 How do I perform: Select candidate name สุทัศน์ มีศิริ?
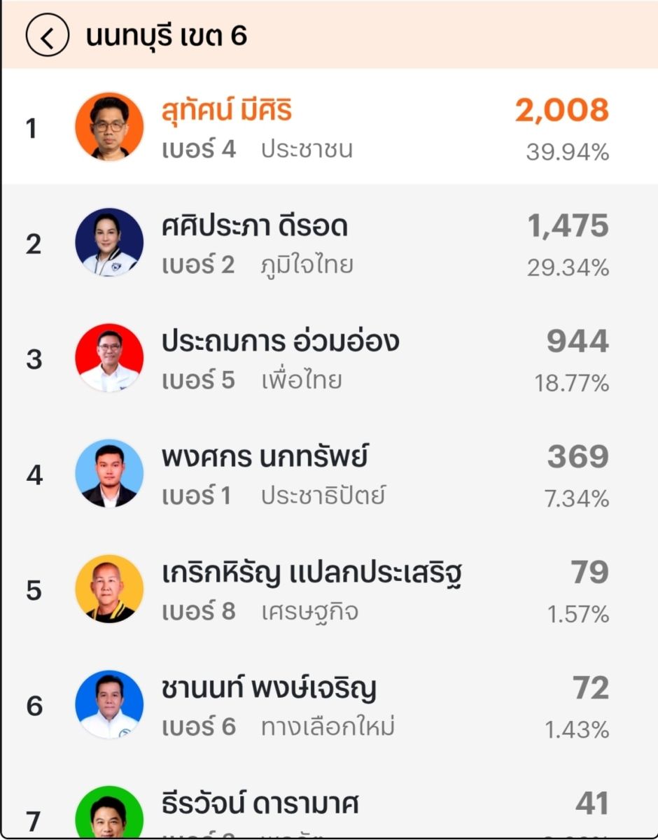coord(226,111)
